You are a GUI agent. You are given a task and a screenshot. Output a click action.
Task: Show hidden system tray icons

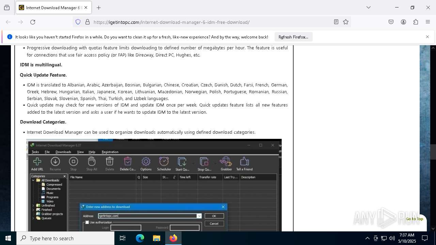[x=367, y=238]
